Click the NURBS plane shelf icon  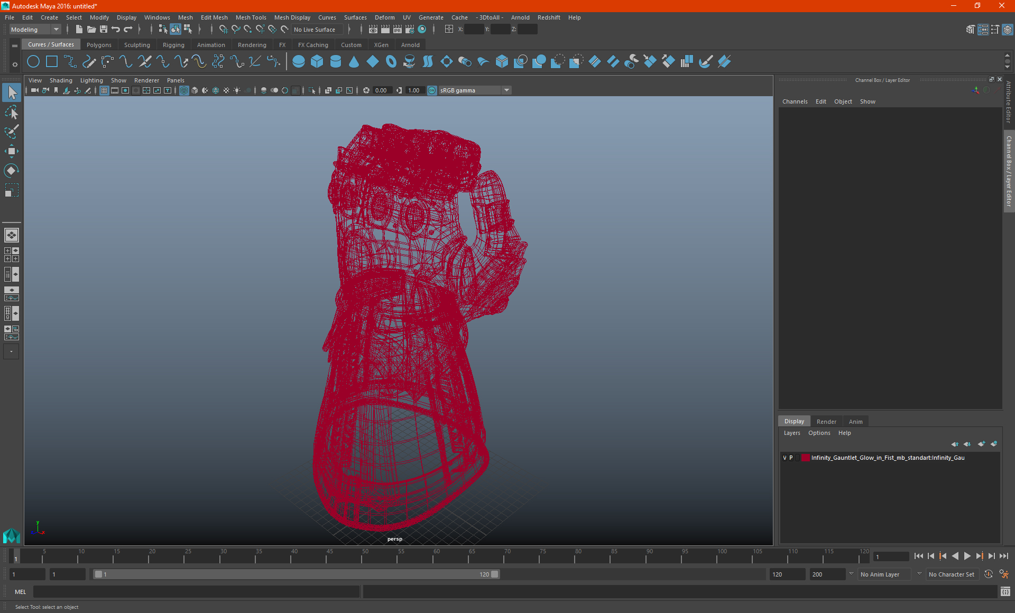tap(373, 62)
